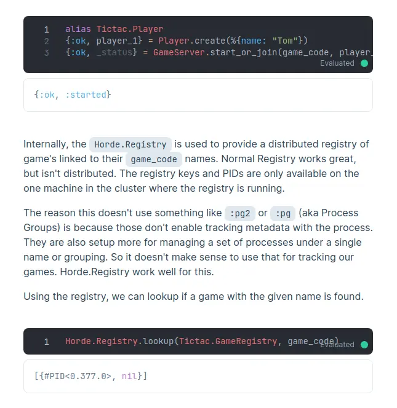The height and width of the screenshot is (408, 397).
Task: Click the green status dot of the Registry.lookup cell
Action: pyautogui.click(x=364, y=345)
